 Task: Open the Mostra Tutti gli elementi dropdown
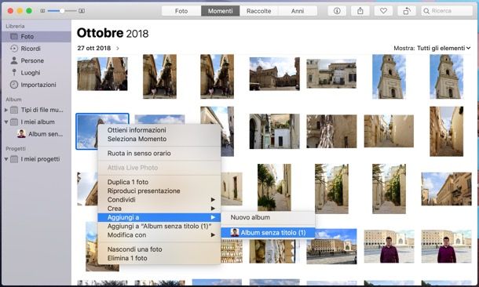point(432,48)
